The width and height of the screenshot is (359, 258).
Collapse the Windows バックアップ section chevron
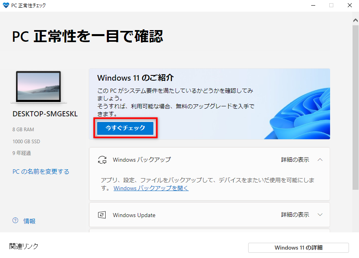pos(320,160)
